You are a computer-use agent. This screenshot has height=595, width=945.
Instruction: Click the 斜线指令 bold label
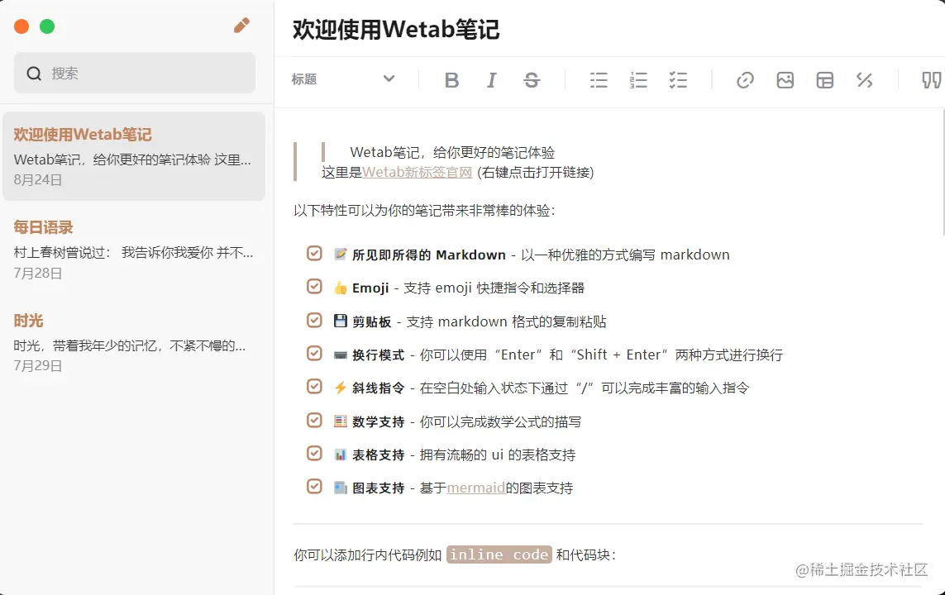tap(379, 388)
